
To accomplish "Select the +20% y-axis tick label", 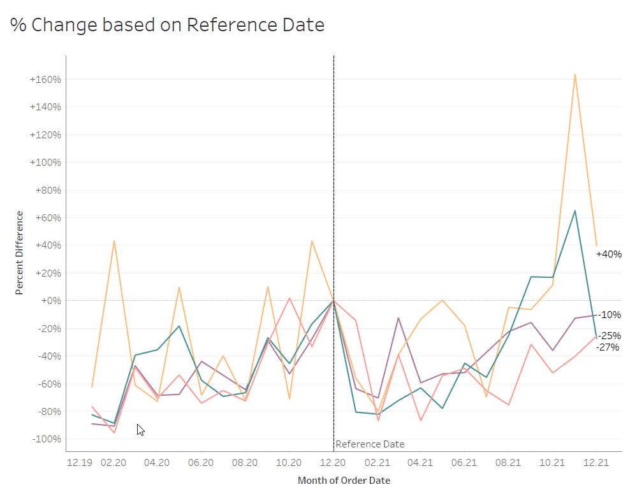I will click(48, 273).
